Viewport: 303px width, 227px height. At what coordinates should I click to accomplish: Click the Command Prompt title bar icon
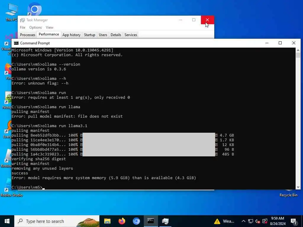[x=16, y=43]
